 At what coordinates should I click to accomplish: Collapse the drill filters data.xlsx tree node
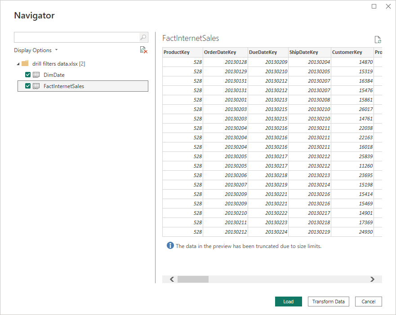click(18, 64)
